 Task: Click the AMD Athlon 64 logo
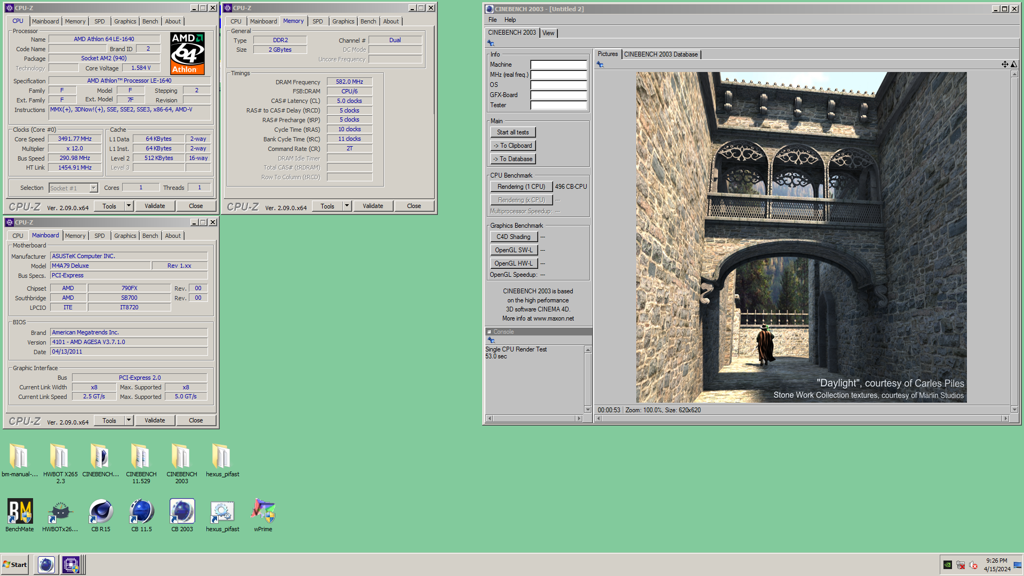pyautogui.click(x=187, y=53)
